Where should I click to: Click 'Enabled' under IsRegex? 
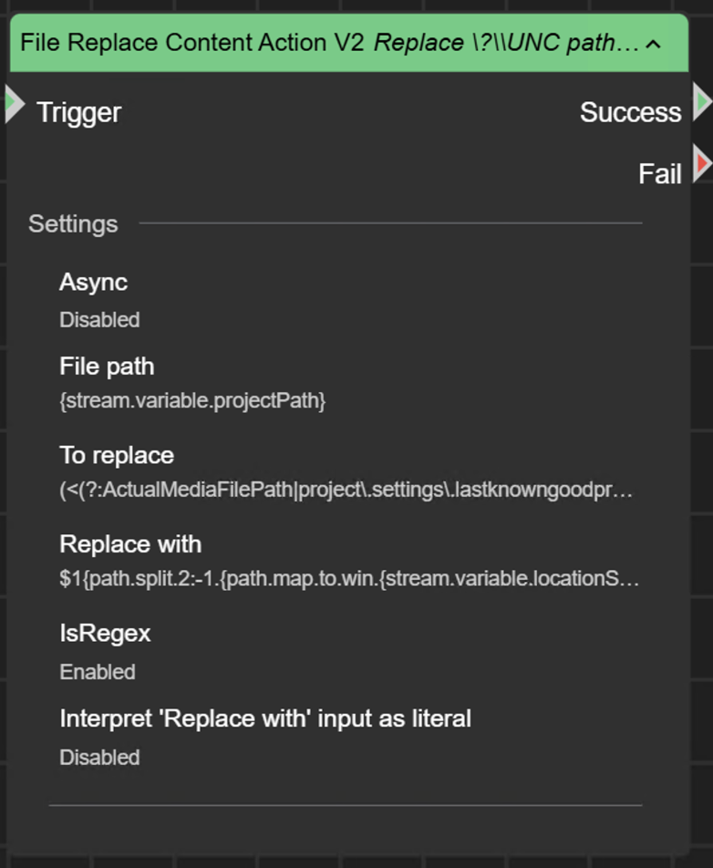coord(96,672)
